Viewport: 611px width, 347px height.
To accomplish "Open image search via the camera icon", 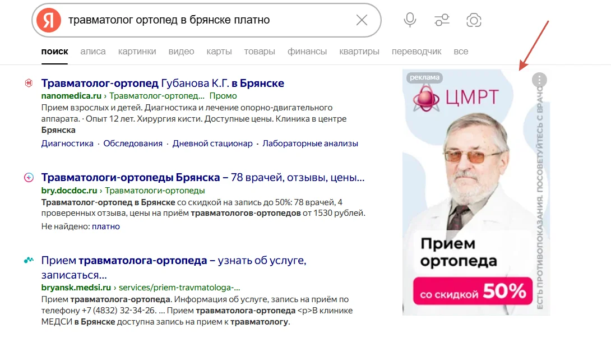I will 474,20.
